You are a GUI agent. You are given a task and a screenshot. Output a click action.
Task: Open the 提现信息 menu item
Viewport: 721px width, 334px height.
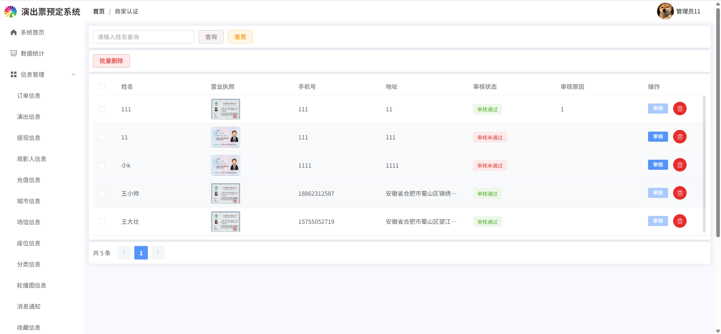28,138
